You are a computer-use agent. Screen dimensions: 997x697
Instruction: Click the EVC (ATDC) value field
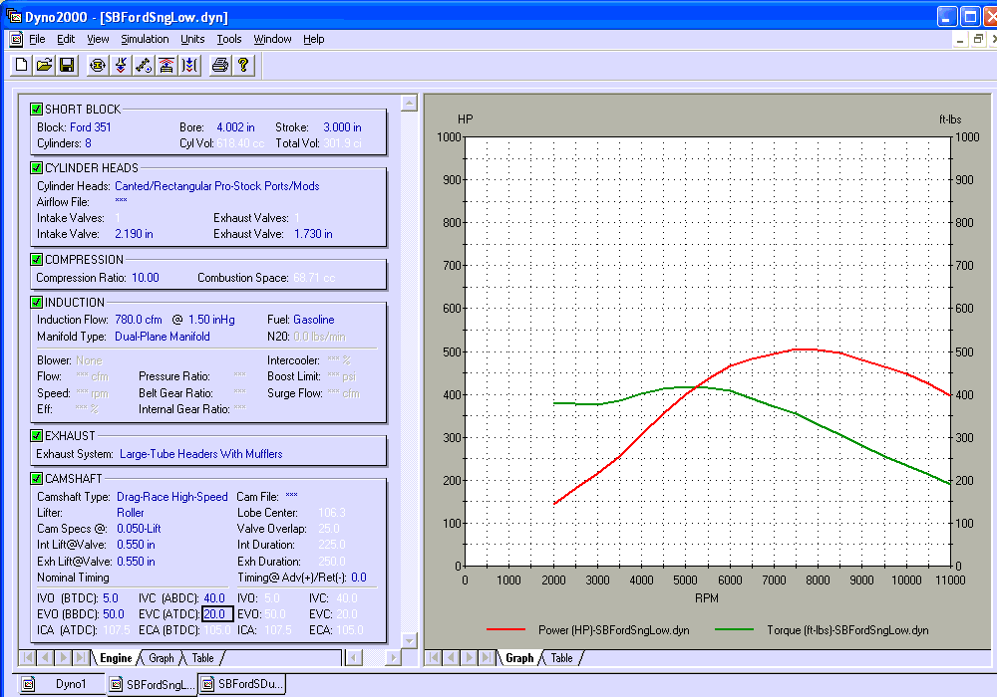pyautogui.click(x=216, y=614)
